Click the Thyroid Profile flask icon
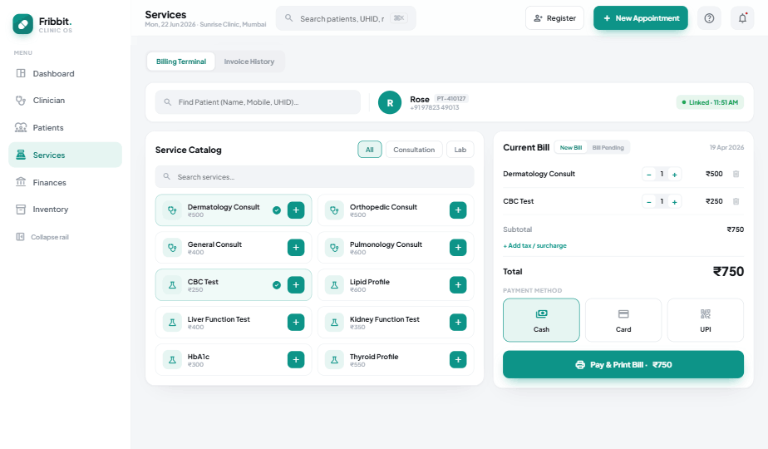768x449 pixels. [x=334, y=360]
